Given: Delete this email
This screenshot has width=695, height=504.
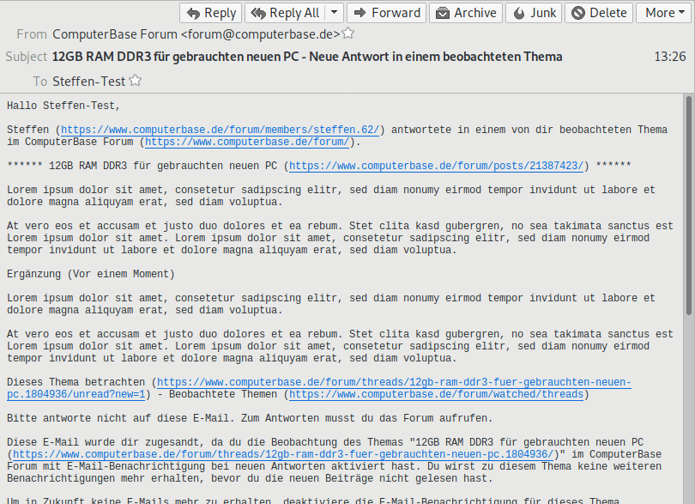Looking at the screenshot, I should pyautogui.click(x=599, y=13).
